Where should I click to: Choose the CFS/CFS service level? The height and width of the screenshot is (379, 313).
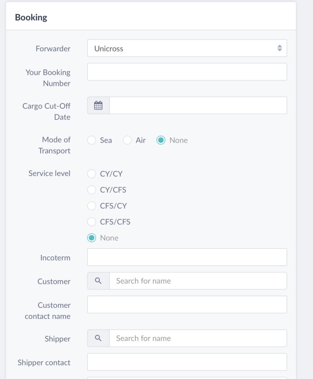pos(92,222)
